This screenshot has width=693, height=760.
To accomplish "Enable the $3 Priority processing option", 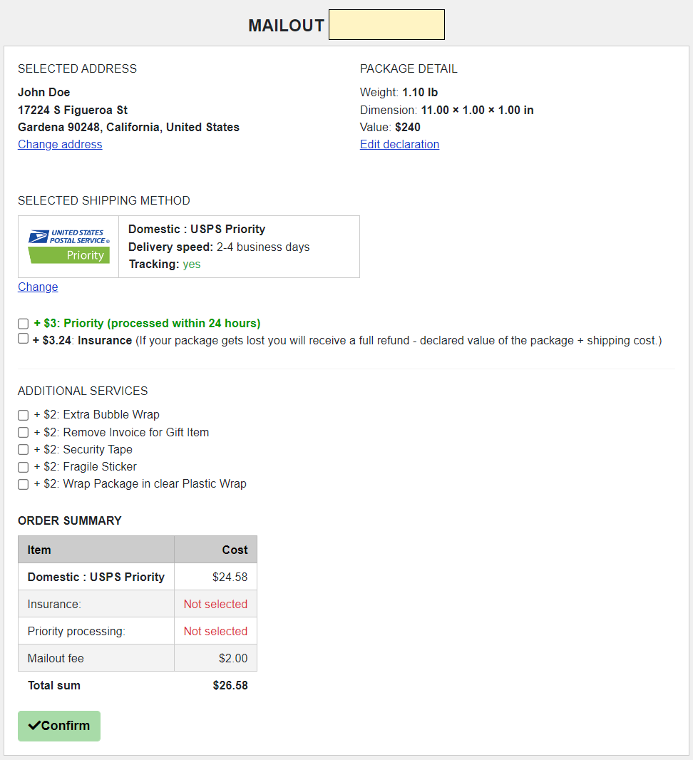I will click(23, 324).
